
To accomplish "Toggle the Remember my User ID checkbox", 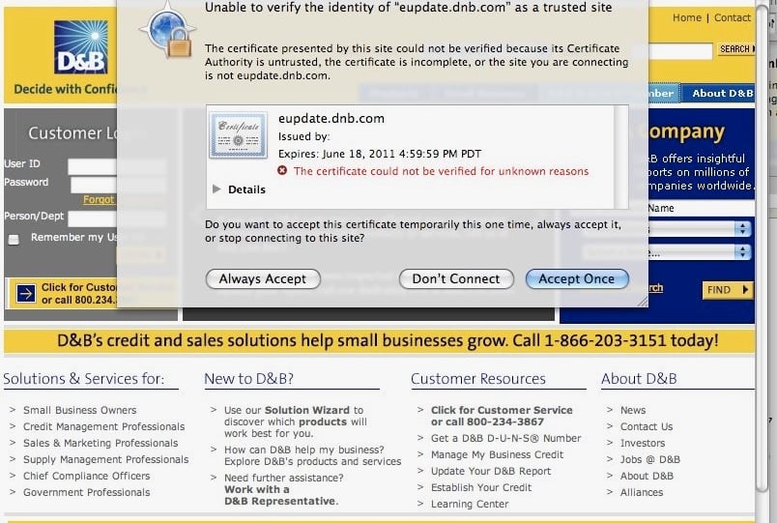I will pos(14,240).
